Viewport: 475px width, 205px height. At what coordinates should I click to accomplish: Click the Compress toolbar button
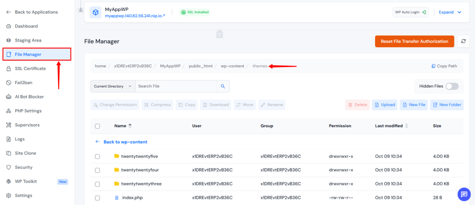tap(157, 105)
